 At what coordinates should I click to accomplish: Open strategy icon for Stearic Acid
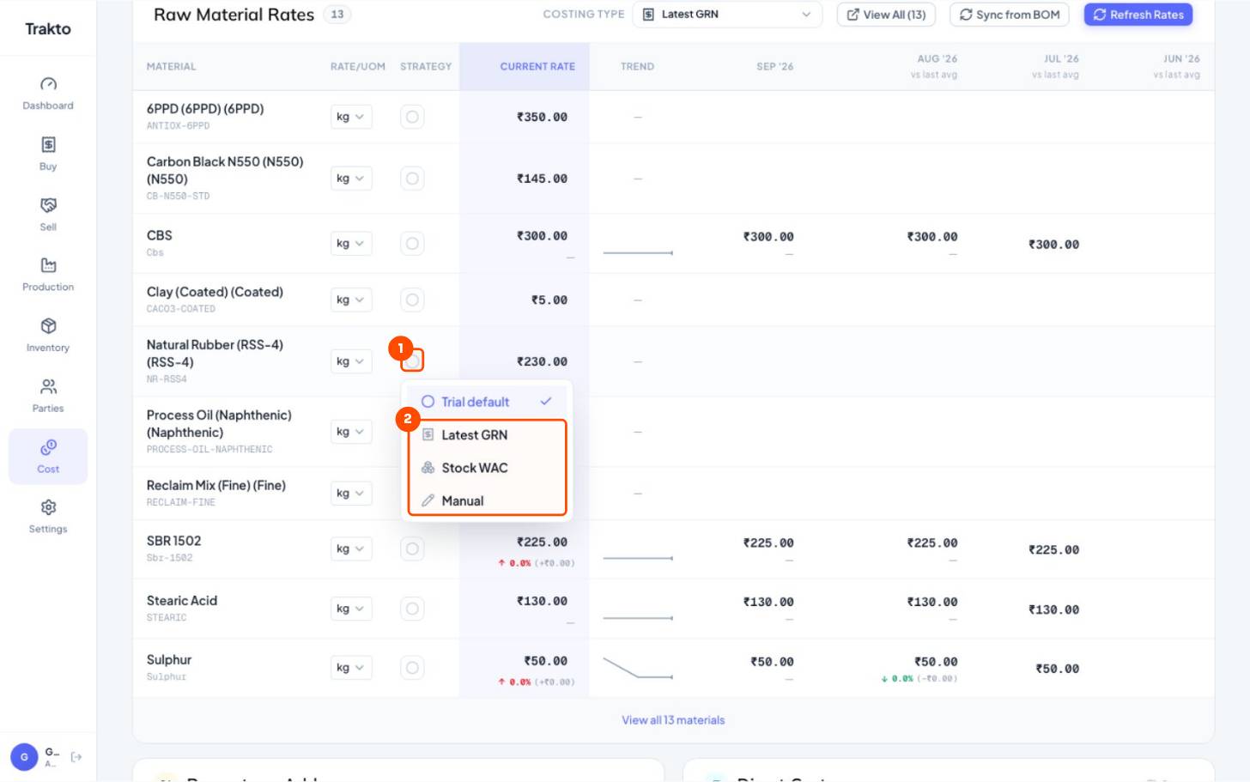click(412, 609)
